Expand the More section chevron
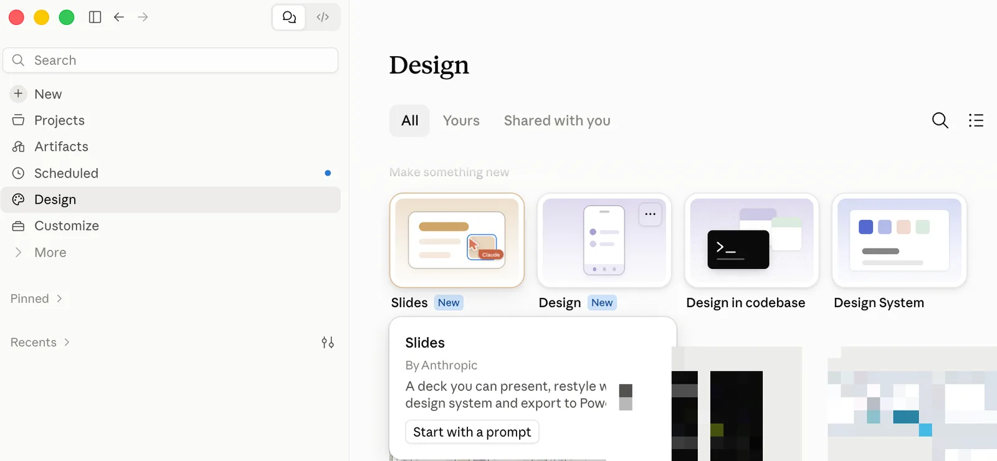 click(x=19, y=252)
